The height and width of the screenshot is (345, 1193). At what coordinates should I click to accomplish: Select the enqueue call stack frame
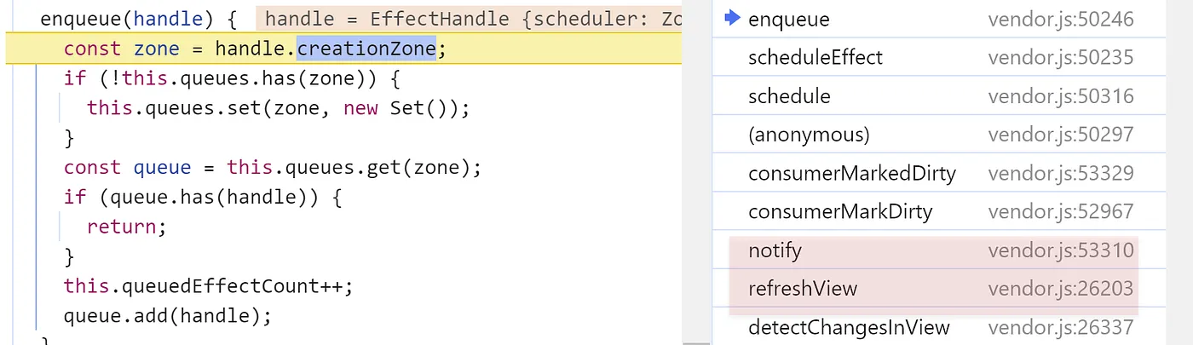[939, 19]
